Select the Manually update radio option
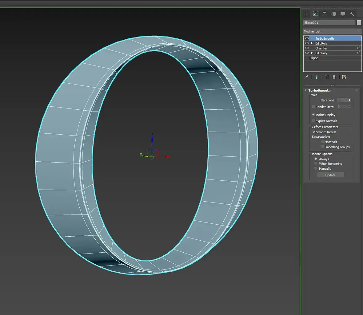The height and width of the screenshot is (315, 363). click(x=316, y=168)
